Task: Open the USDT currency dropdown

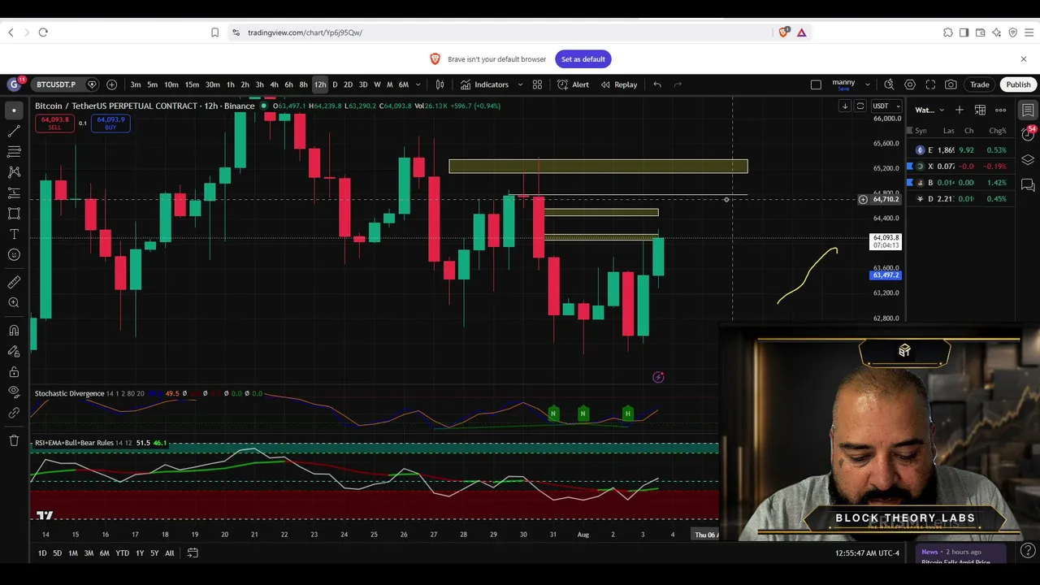Action: click(886, 106)
